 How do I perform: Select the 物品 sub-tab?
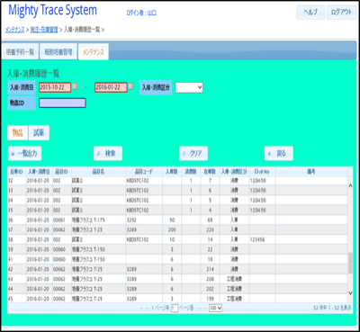[x=18, y=133]
